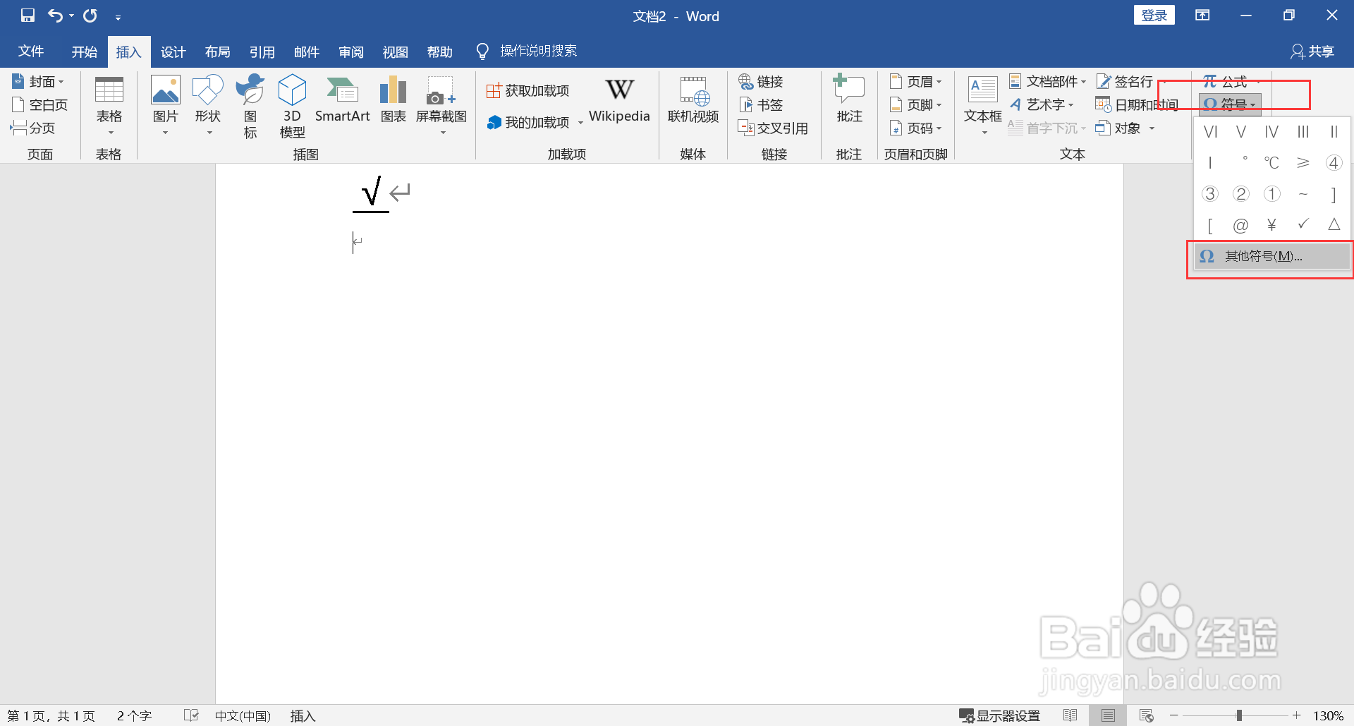Click the 登录 sign-in button
This screenshot has height=726, width=1354.
pyautogui.click(x=1154, y=14)
